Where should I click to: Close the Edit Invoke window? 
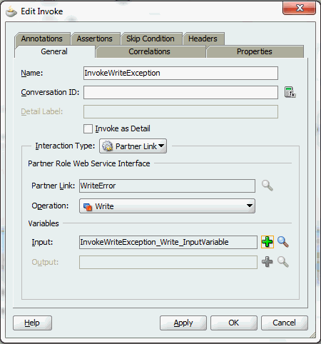coord(300,9)
